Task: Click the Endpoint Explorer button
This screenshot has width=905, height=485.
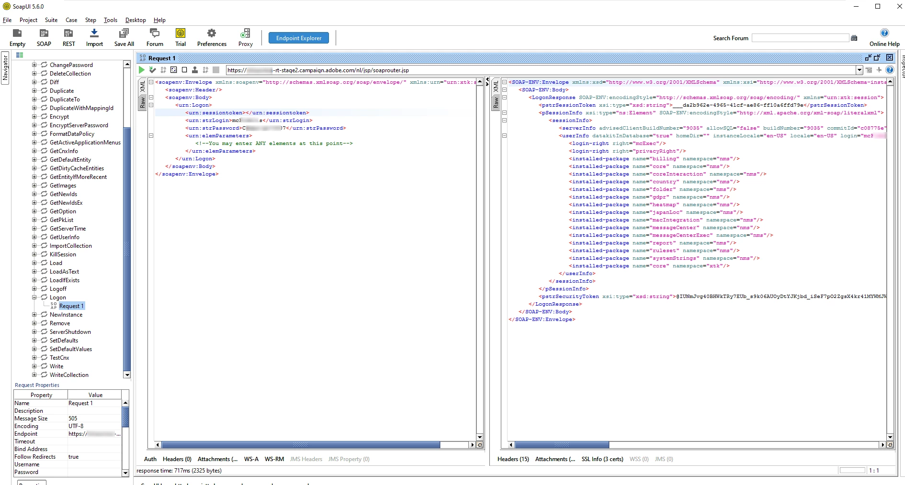Action: pos(299,38)
